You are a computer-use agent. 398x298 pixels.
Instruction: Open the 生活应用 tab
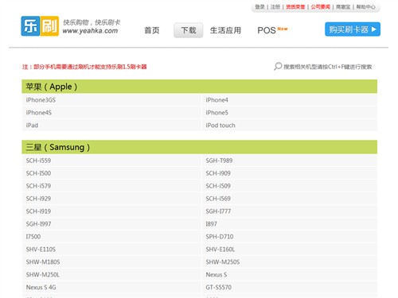coord(225,30)
